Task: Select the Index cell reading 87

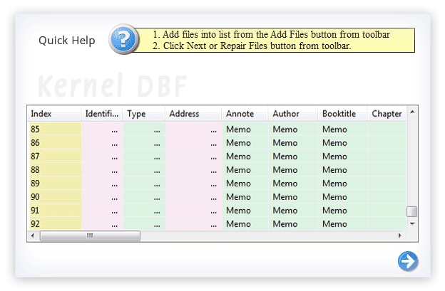Action: pyautogui.click(x=56, y=157)
